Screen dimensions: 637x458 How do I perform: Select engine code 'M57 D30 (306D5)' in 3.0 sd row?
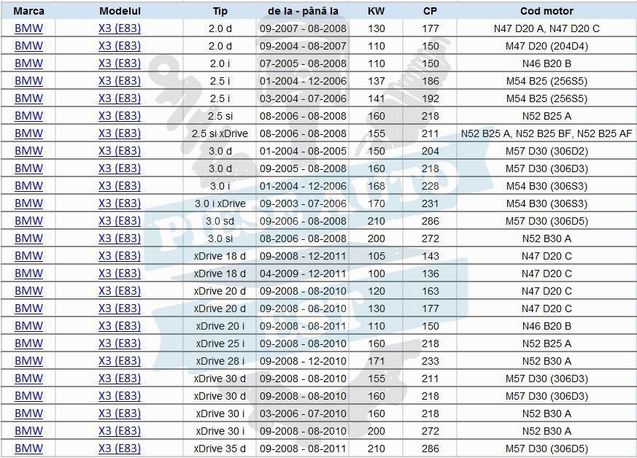547,221
